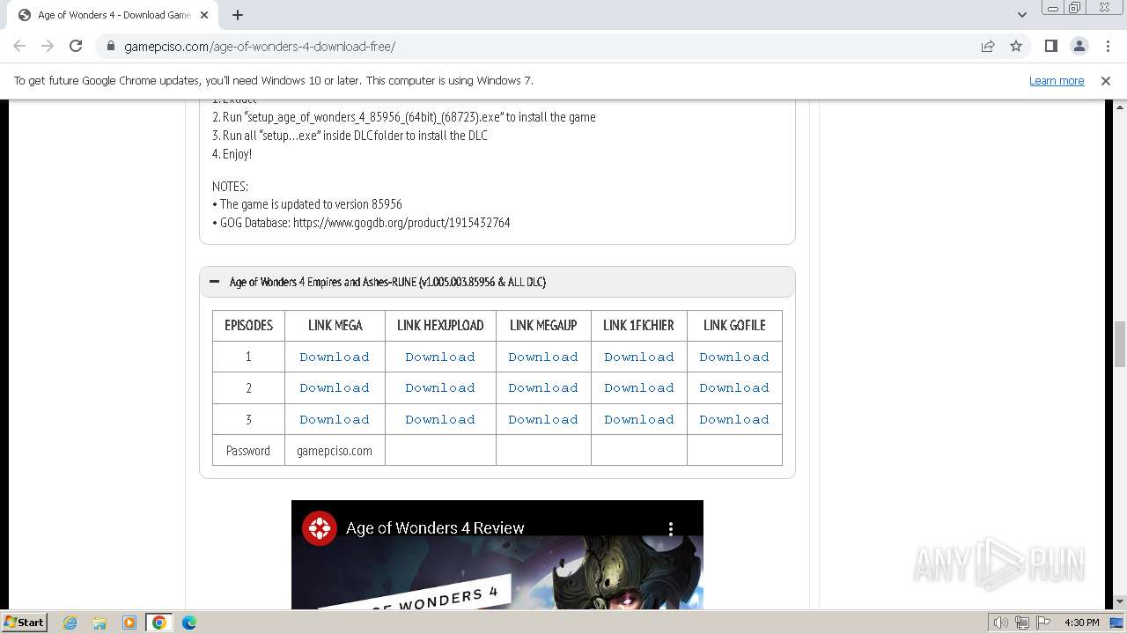
Task: Click the volume speaker tray icon
Action: tap(1000, 623)
